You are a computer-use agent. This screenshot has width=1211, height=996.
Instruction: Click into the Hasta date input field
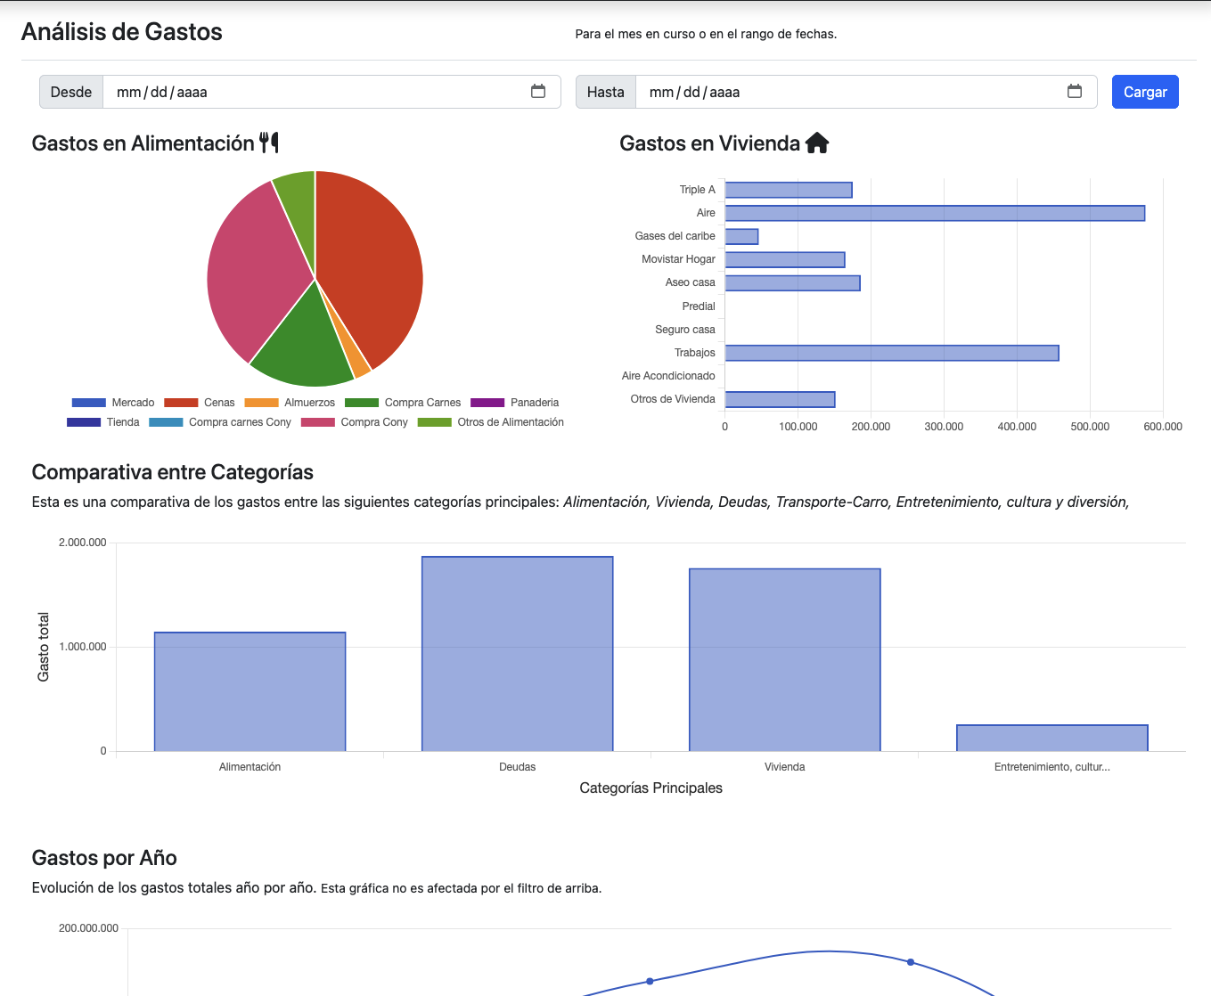(847, 92)
